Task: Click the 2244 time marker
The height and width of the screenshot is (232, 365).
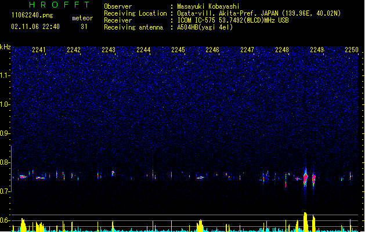Action: 143,50
